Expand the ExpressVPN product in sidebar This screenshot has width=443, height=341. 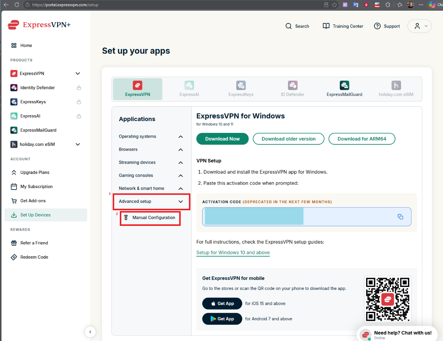pos(78,74)
